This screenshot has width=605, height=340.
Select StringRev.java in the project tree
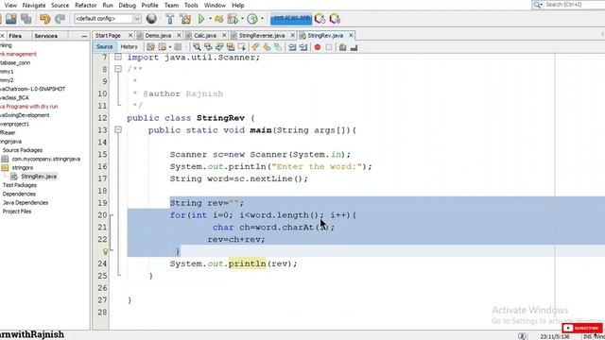[x=39, y=177]
